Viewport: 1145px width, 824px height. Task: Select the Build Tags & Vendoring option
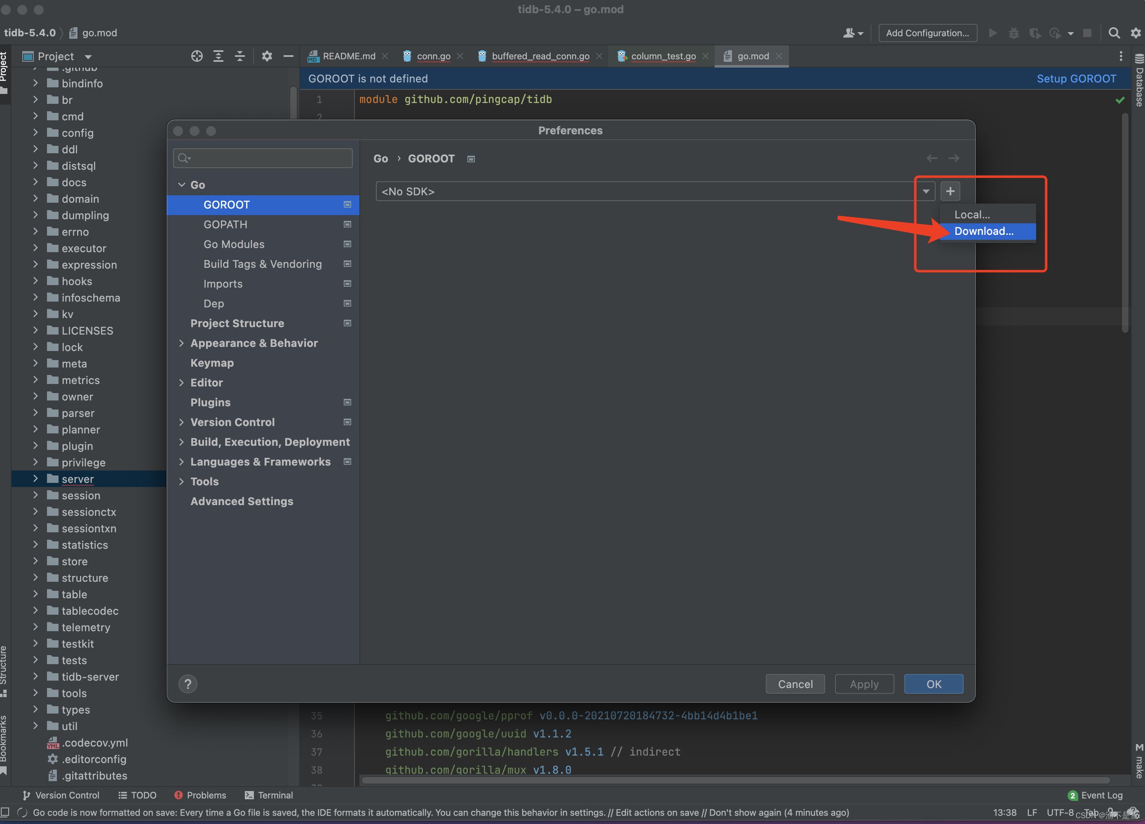261,263
